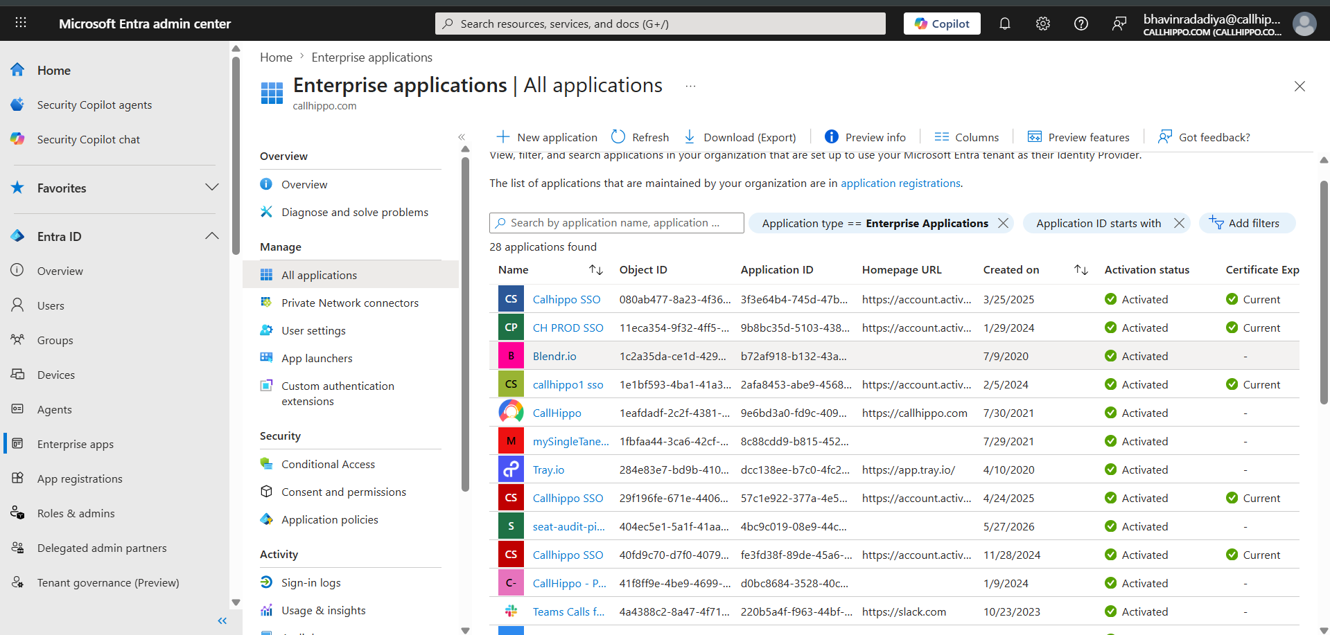Sort table by Name column arrows
Image resolution: width=1330 pixels, height=635 pixels.
(596, 269)
